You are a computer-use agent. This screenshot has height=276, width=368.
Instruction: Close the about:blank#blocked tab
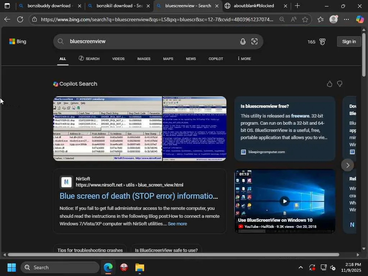click(x=285, y=6)
